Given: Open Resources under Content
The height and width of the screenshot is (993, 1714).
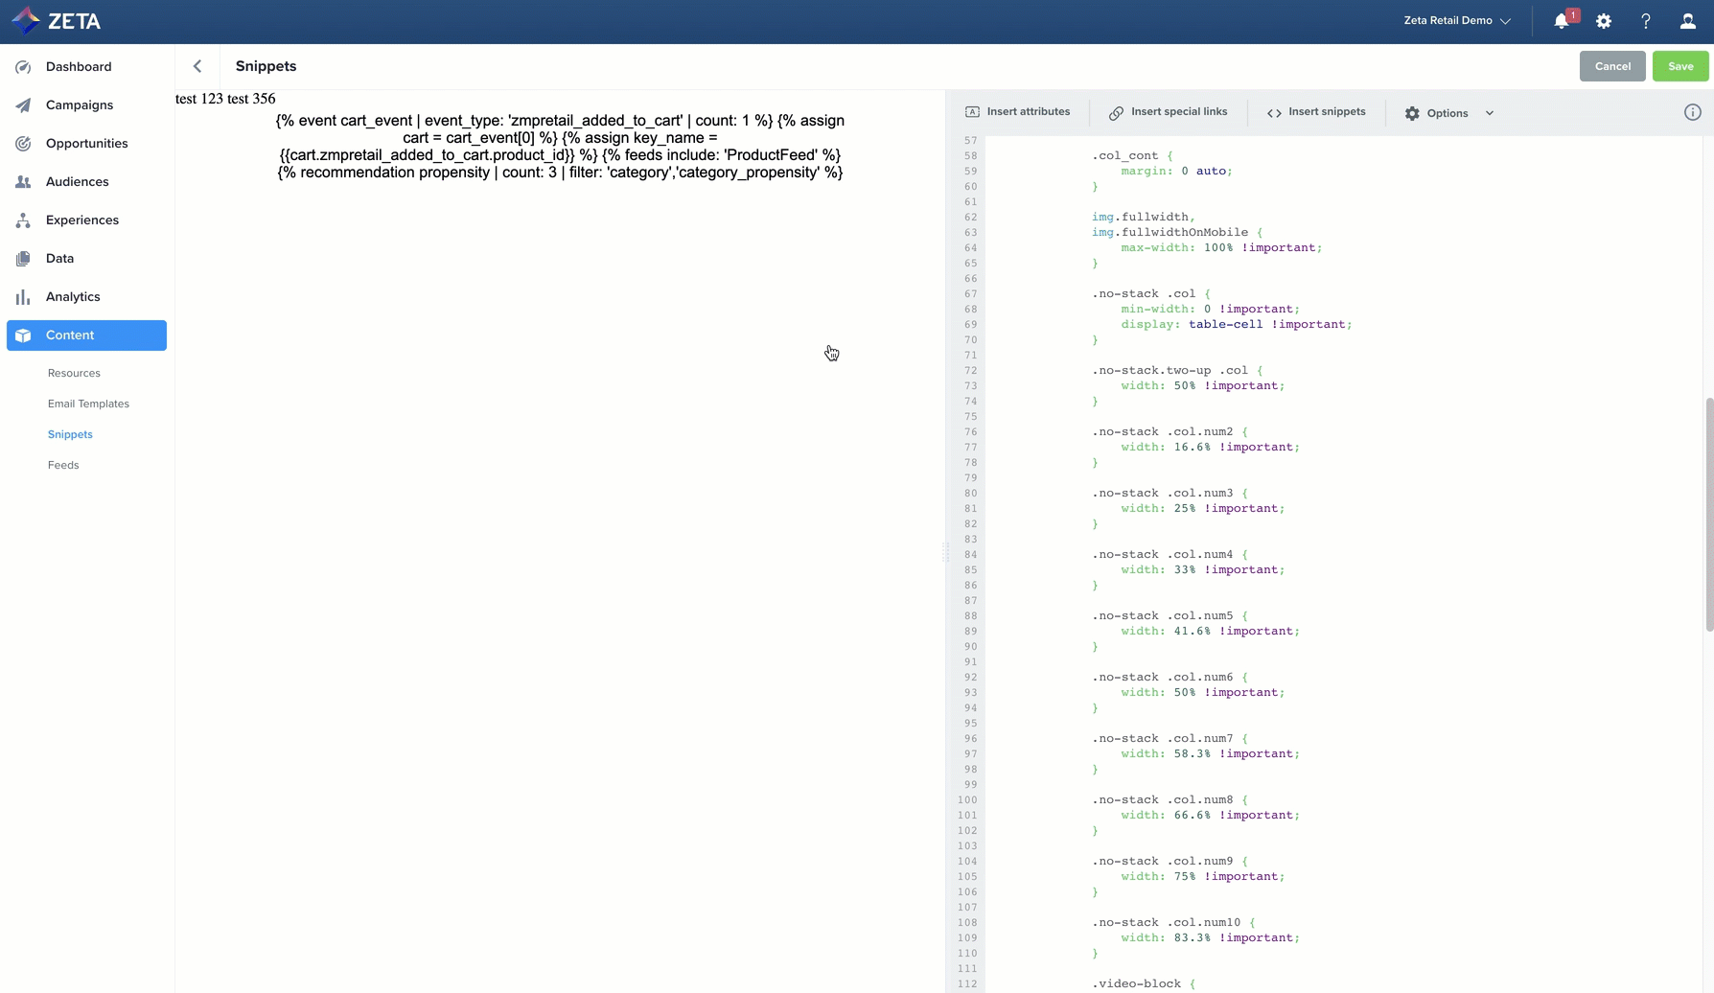Looking at the screenshot, I should tap(74, 373).
